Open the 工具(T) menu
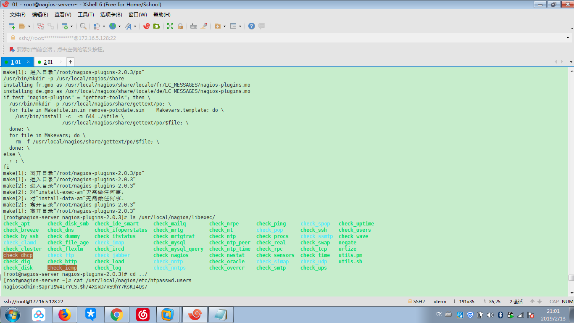This screenshot has height=323, width=574. tap(86, 15)
